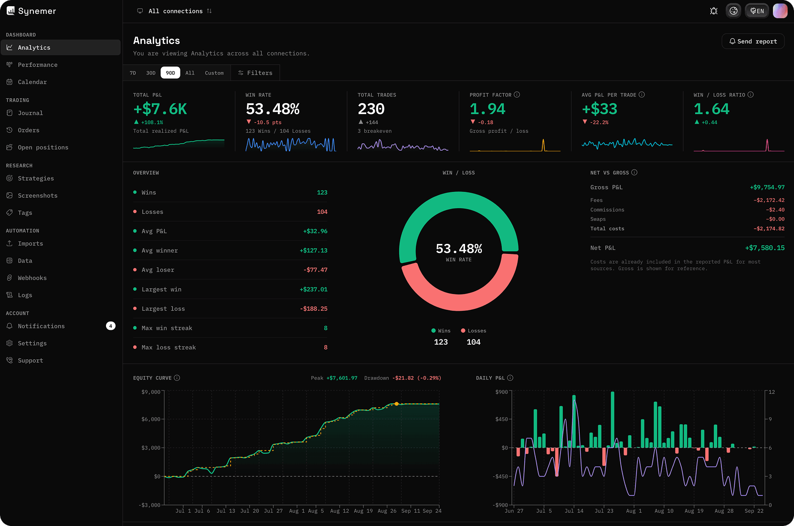
Task: Open the All connections dropdown
Action: point(175,11)
